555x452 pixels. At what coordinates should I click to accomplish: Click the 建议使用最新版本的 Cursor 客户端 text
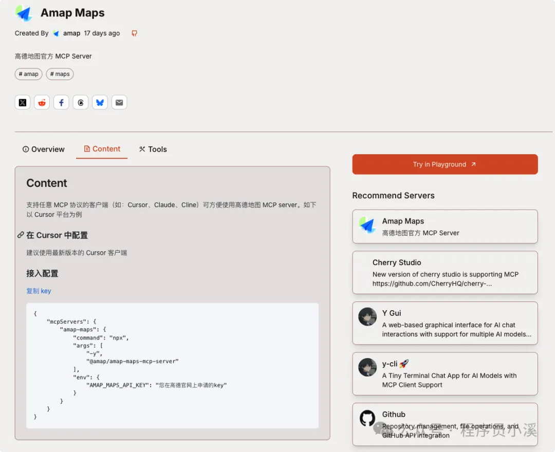tap(77, 253)
